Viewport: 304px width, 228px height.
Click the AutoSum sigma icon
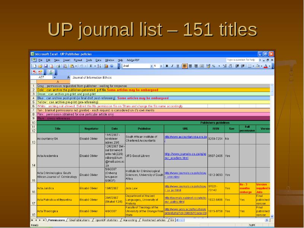pyautogui.click(x=91, y=66)
